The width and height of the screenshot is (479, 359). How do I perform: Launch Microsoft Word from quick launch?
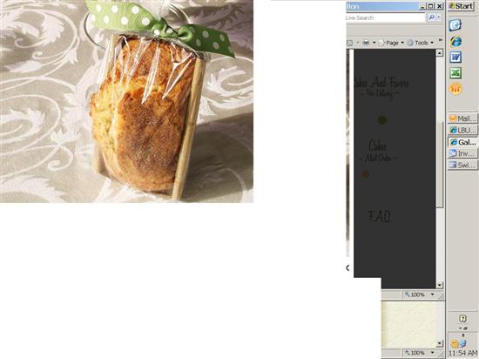455,58
